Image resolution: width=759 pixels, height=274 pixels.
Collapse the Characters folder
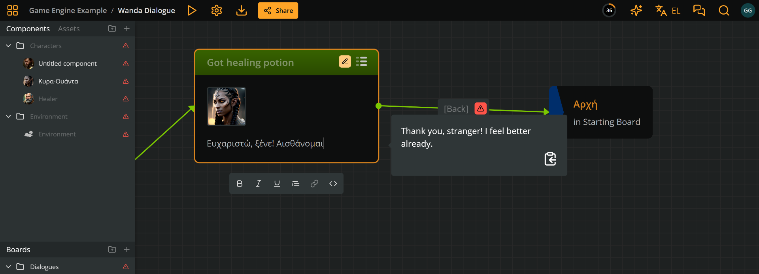(x=8, y=46)
